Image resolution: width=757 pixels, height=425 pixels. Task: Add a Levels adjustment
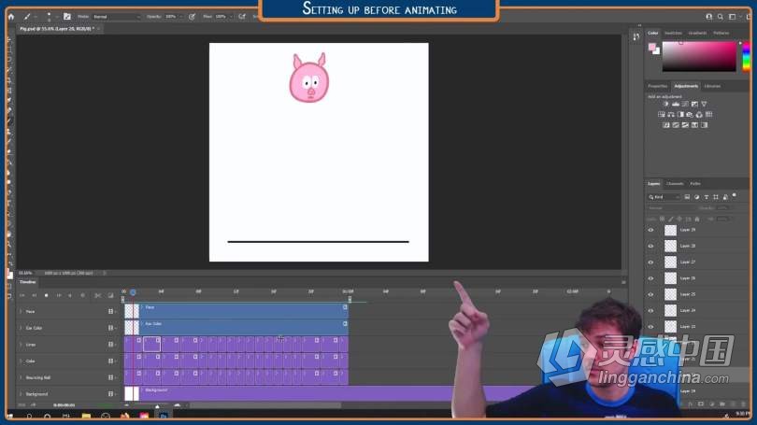[x=676, y=105]
